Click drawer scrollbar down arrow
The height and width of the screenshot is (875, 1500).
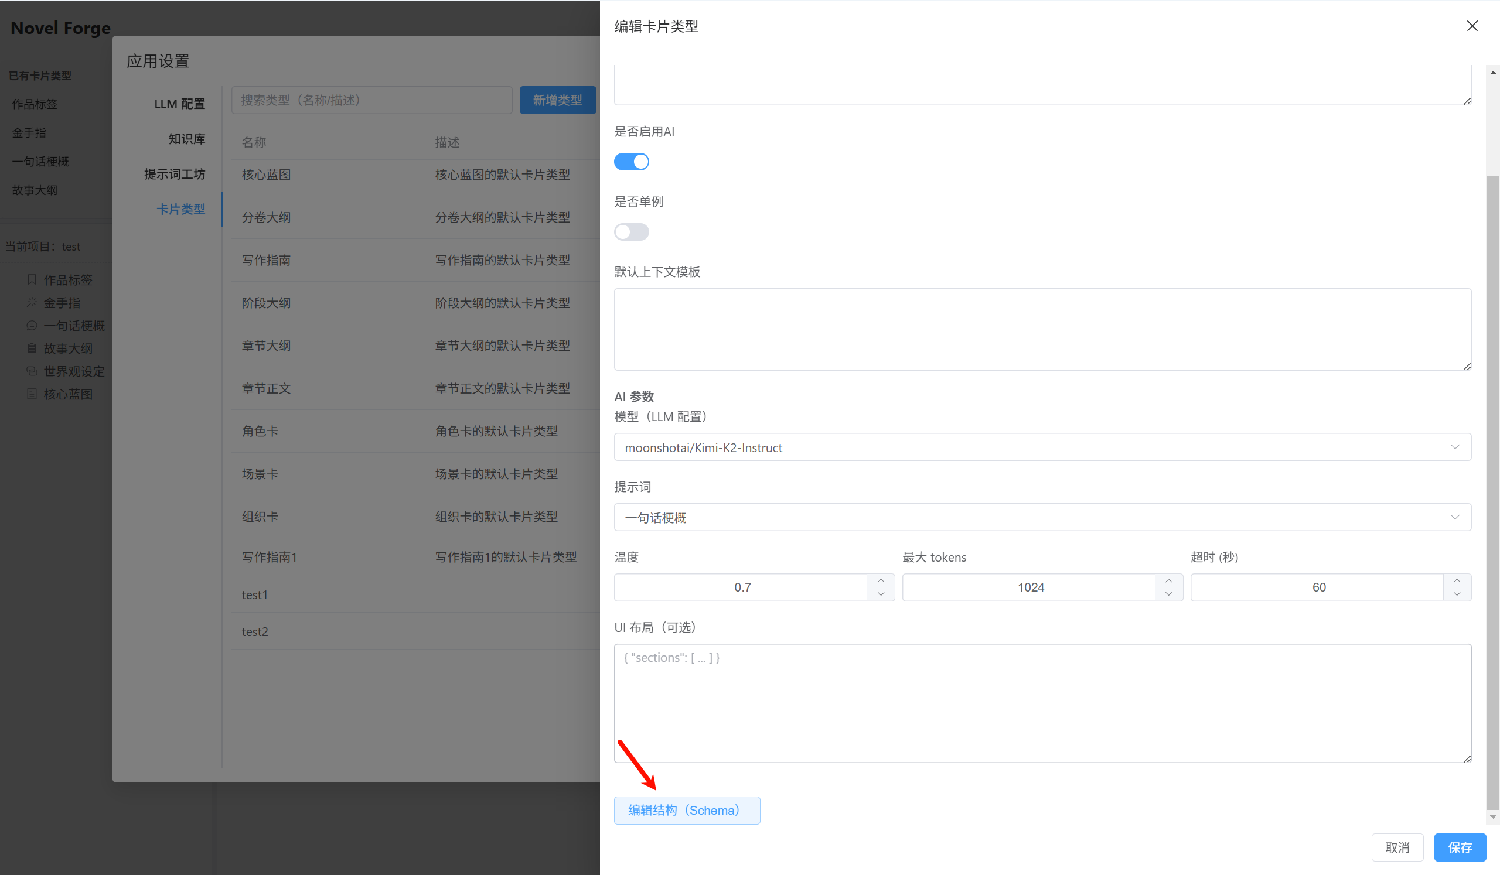point(1493,817)
